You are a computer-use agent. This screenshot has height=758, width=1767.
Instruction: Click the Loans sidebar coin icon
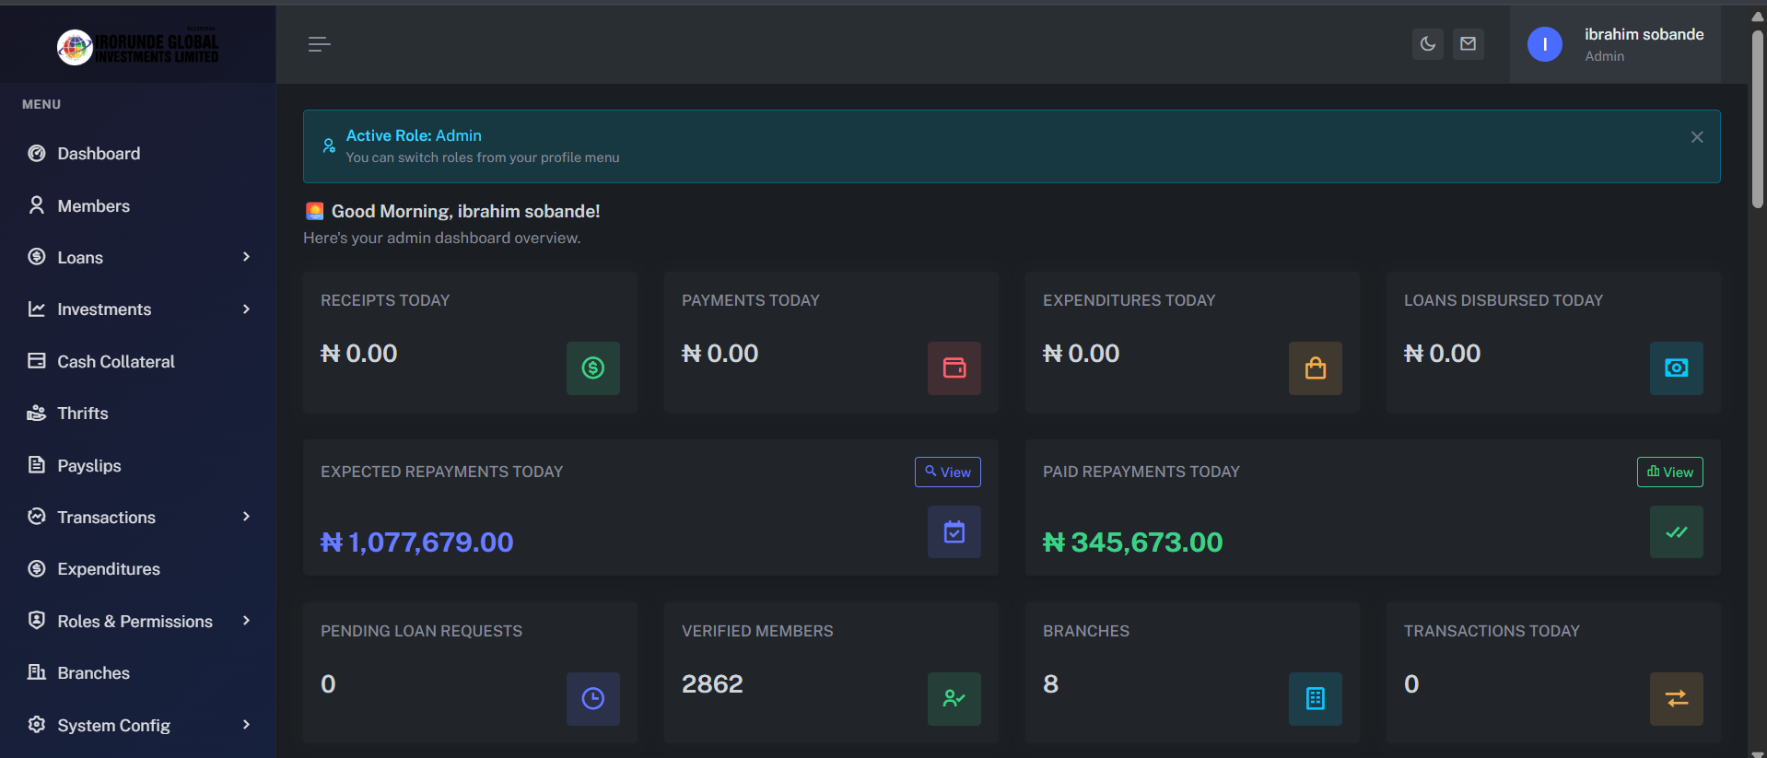(x=37, y=257)
